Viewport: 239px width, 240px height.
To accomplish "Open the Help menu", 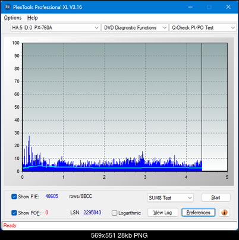I will (x=33, y=18).
